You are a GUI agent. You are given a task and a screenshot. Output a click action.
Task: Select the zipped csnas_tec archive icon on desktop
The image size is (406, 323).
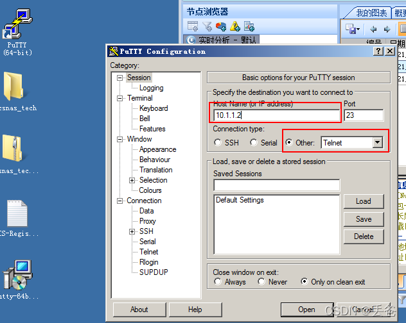(x=13, y=148)
